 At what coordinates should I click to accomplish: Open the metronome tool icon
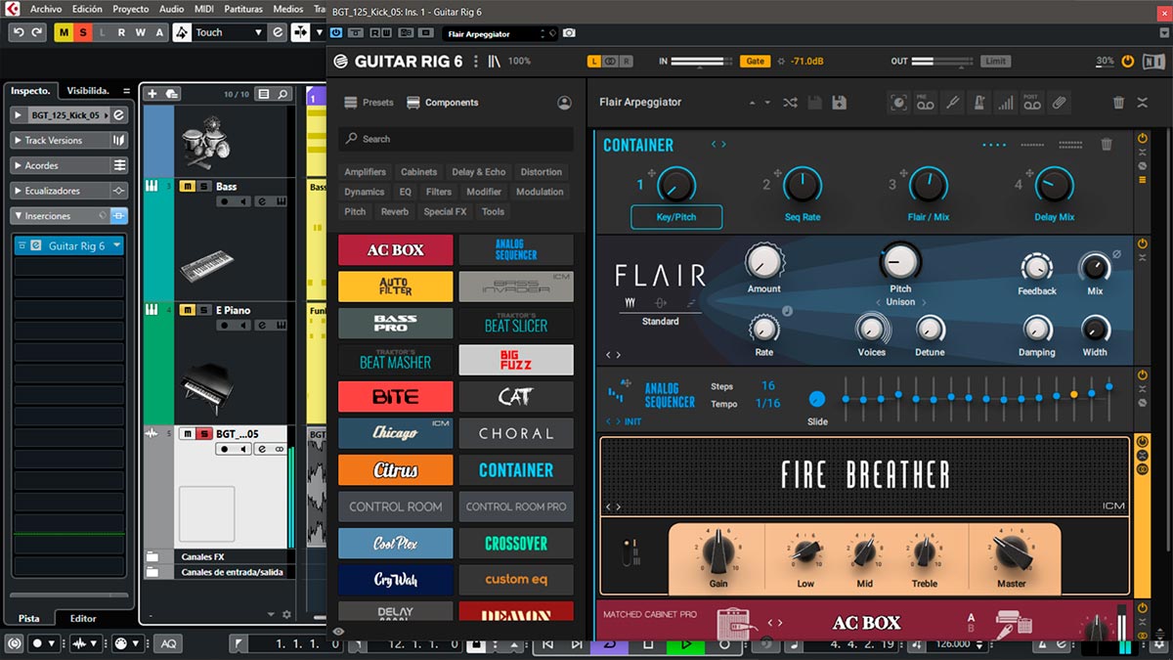(978, 102)
